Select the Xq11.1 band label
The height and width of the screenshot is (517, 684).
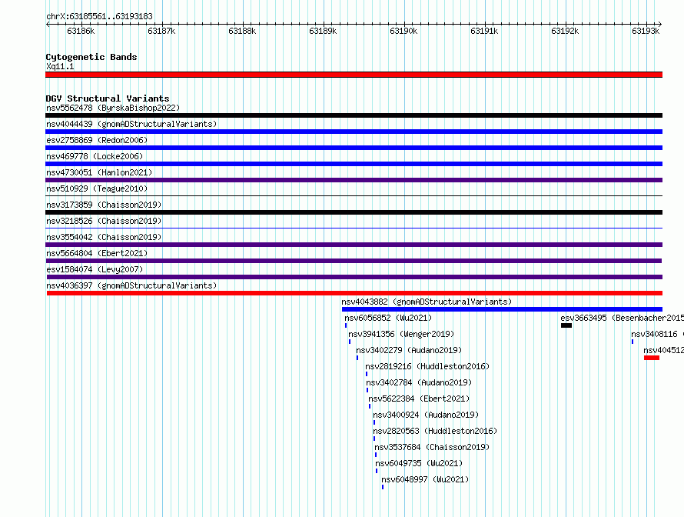point(60,66)
